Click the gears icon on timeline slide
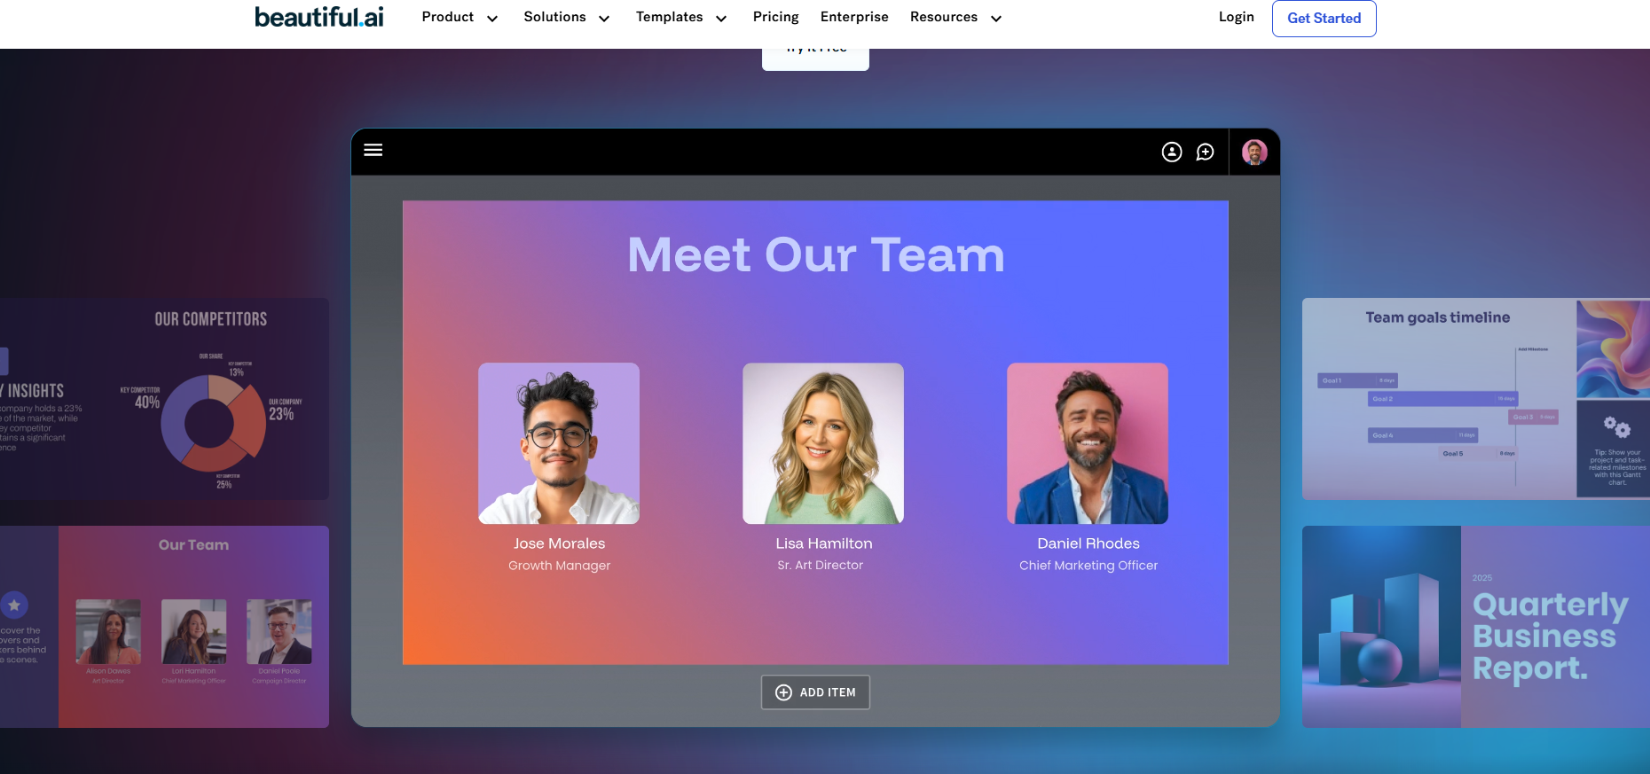1650x774 pixels. pos(1616,427)
